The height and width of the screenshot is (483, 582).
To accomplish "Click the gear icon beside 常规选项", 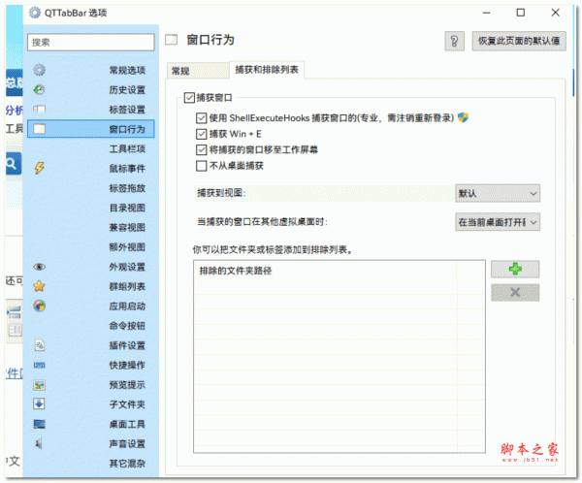I will 40,70.
